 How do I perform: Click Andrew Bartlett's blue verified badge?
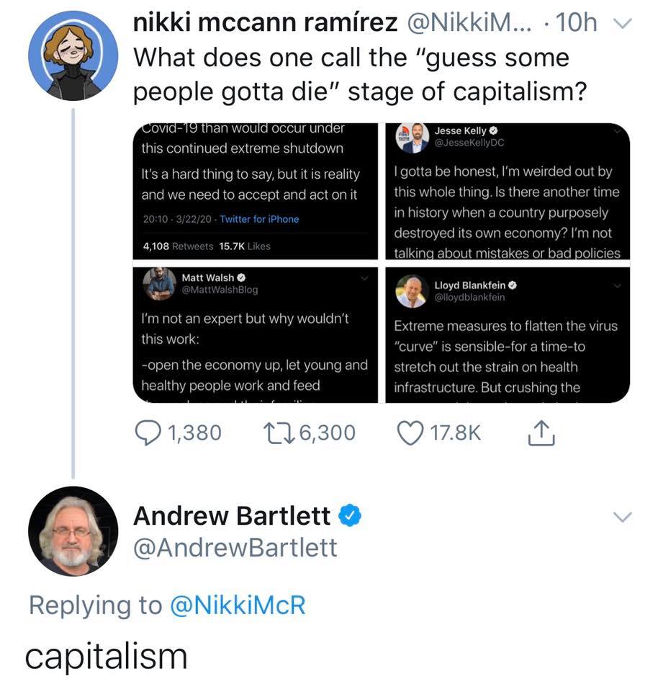(x=350, y=515)
